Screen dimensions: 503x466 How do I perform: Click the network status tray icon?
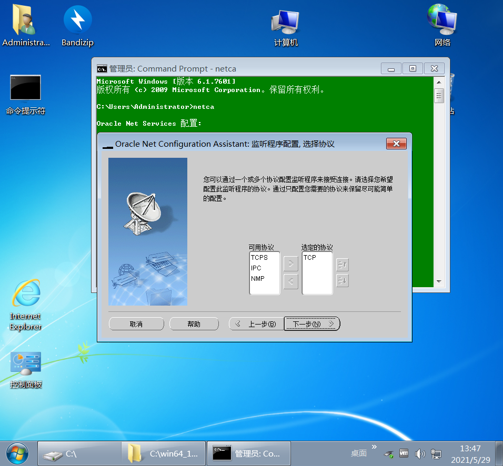coord(436,453)
